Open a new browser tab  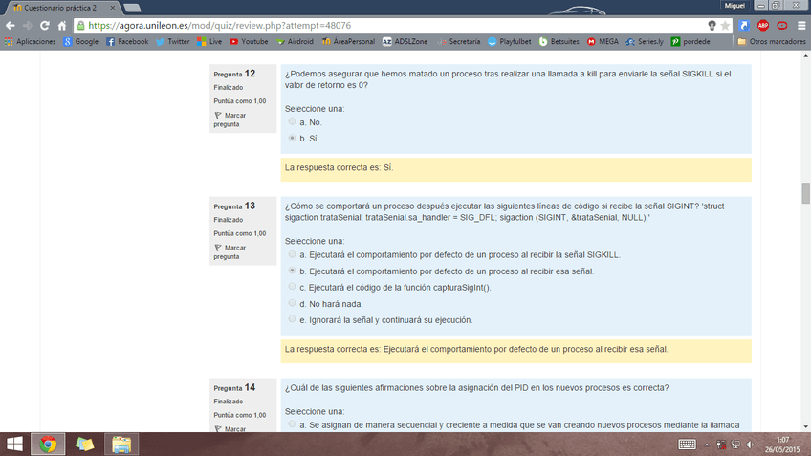point(132,8)
